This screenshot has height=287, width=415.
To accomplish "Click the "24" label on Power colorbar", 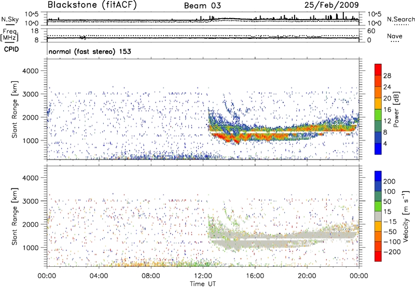I will 387,87.
